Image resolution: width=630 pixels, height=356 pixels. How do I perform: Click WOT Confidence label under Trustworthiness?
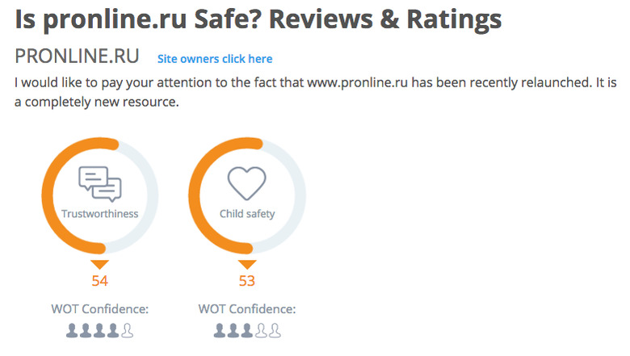pos(99,309)
